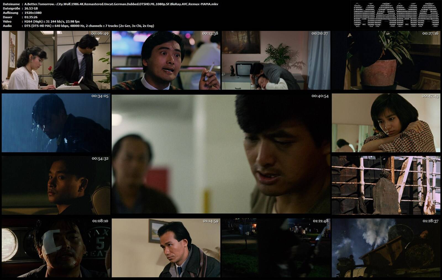Image resolution: width=442 pixels, height=280 pixels.
Task: Click the Dateigröße label
Action: click(11, 9)
